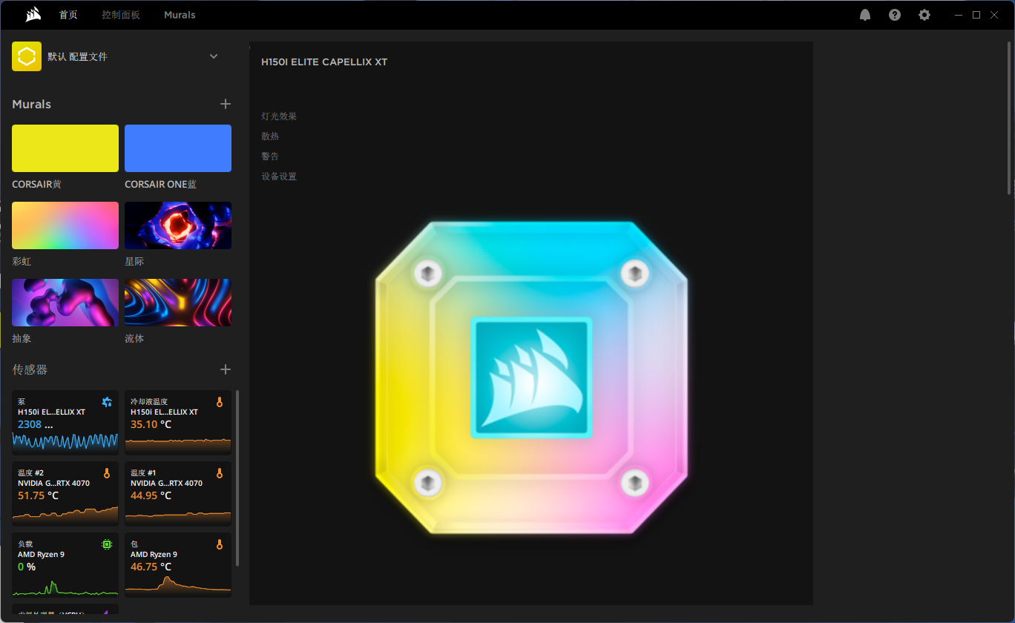Open help with the question mark icon
Image resolution: width=1015 pixels, height=623 pixels.
coord(894,14)
